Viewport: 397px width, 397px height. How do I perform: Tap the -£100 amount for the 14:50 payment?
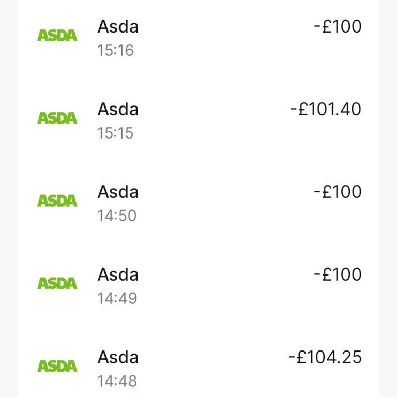click(338, 192)
